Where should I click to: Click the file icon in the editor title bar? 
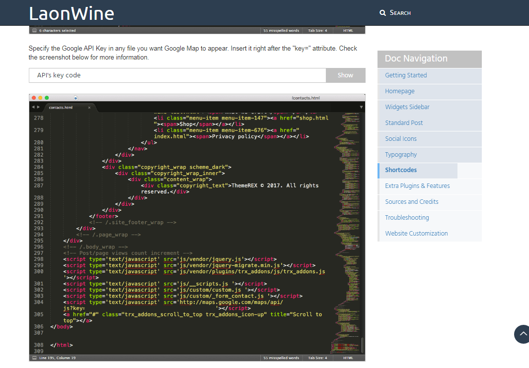[76, 98]
